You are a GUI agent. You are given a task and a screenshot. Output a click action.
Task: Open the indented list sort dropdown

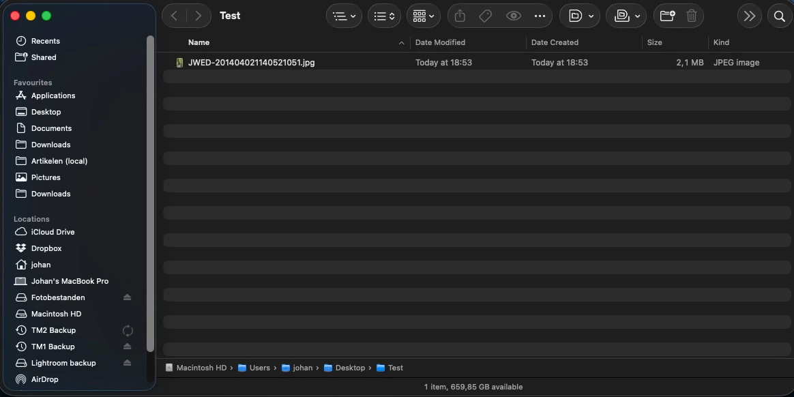tap(344, 16)
